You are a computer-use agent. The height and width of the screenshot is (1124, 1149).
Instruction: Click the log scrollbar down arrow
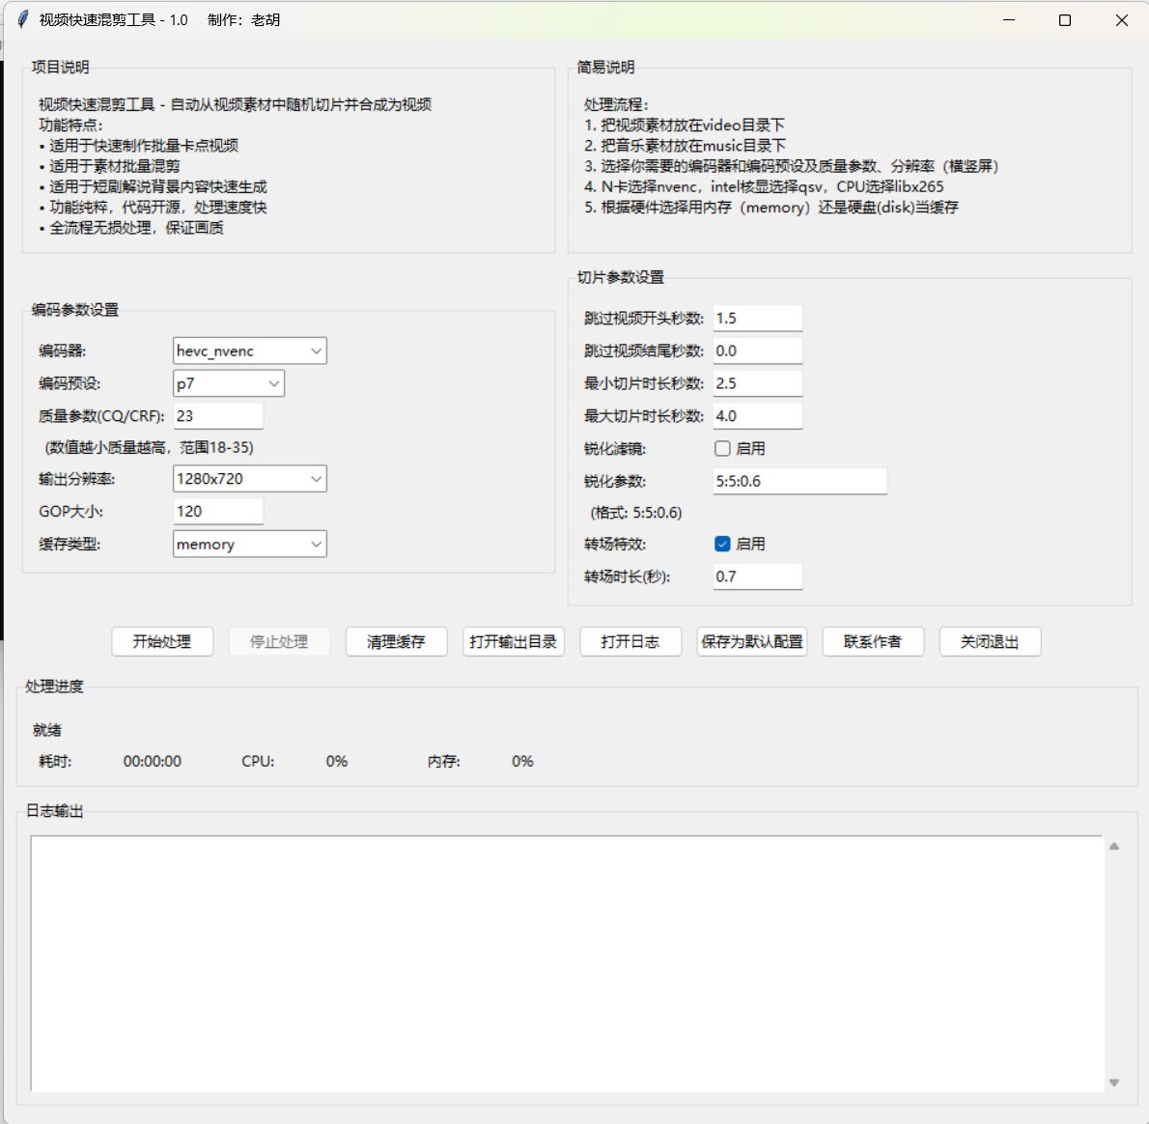1114,1082
